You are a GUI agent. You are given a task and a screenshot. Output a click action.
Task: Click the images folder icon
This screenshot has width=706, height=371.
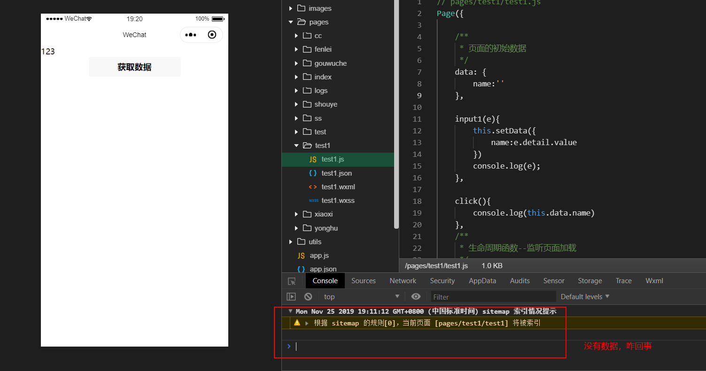301,8
